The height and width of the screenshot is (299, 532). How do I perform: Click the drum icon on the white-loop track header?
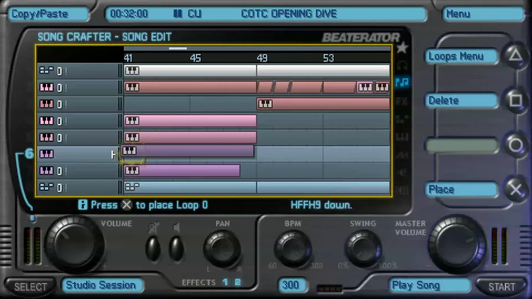pos(46,70)
